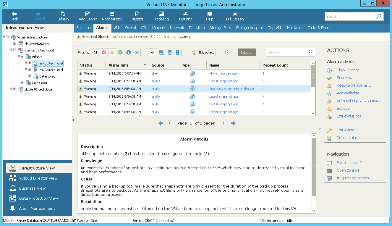This screenshot has width=392, height=226.
Task: Open the Alarm Management view
Action: tap(37, 208)
